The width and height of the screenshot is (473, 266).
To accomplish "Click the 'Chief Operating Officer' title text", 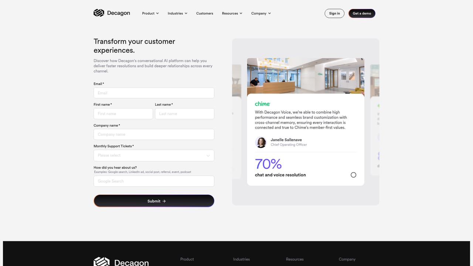I will coord(289,144).
